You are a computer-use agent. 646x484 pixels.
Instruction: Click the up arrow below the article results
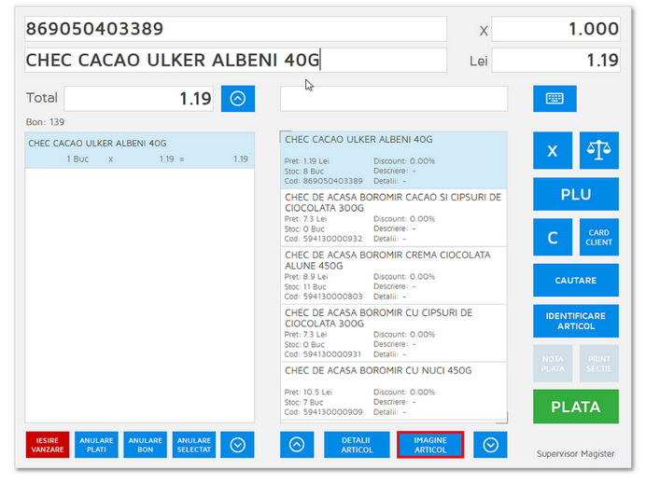point(297,445)
